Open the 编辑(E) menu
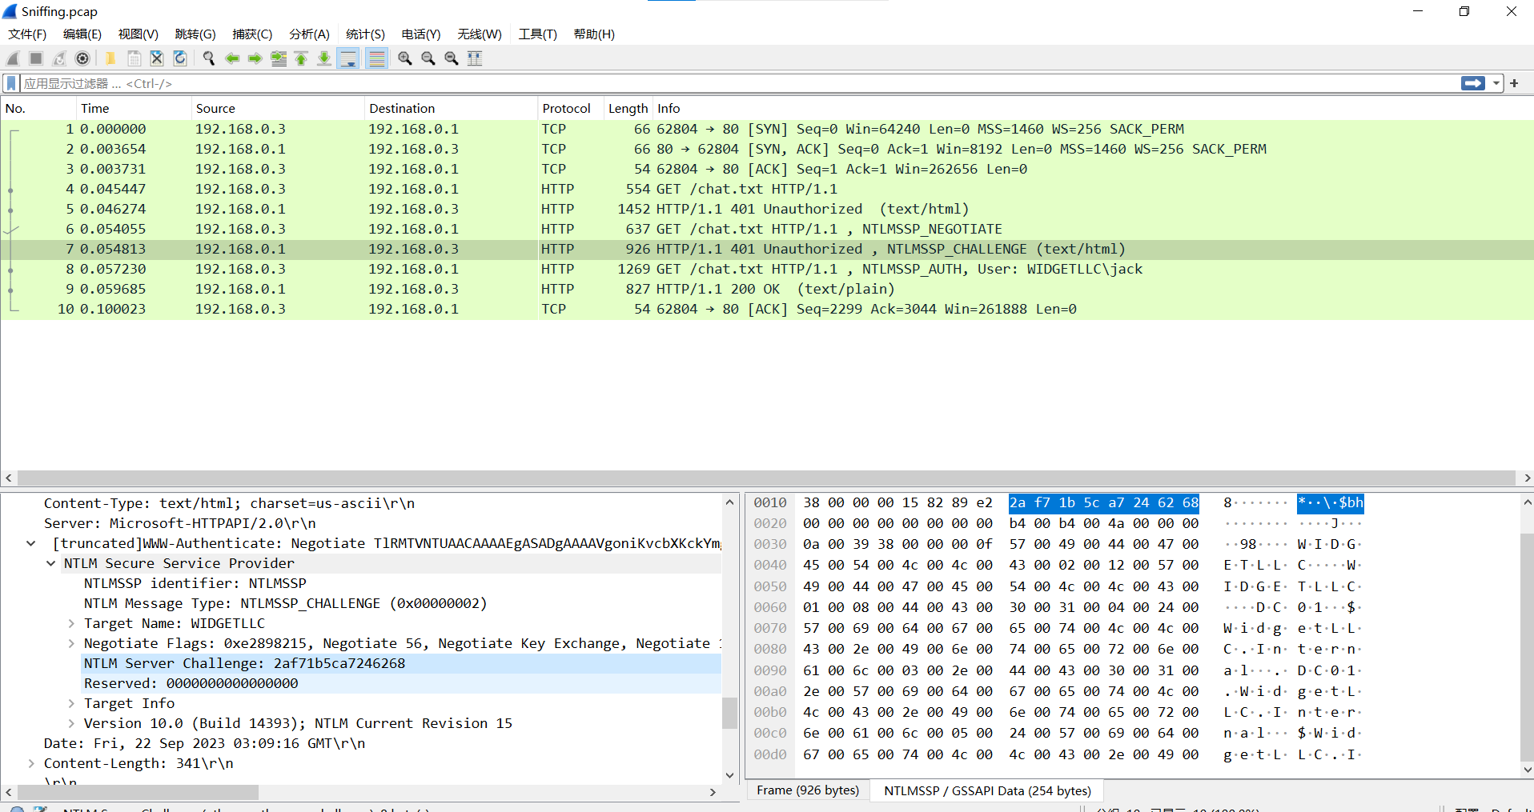 [82, 34]
